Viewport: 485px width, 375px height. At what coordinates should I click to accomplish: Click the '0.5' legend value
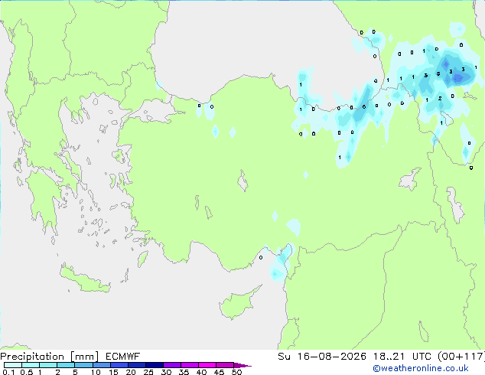click(27, 372)
